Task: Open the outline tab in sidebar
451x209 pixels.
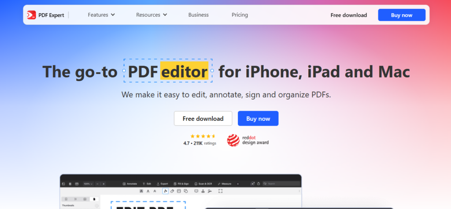Action: click(x=75, y=199)
